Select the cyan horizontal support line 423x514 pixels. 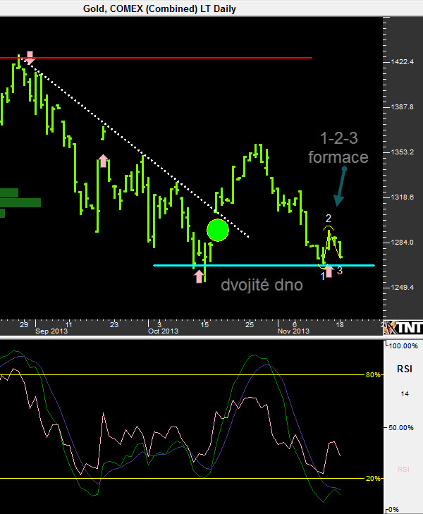tap(264, 265)
